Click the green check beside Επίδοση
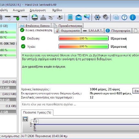This screenshot has width=139, height=139. coord(23,38)
